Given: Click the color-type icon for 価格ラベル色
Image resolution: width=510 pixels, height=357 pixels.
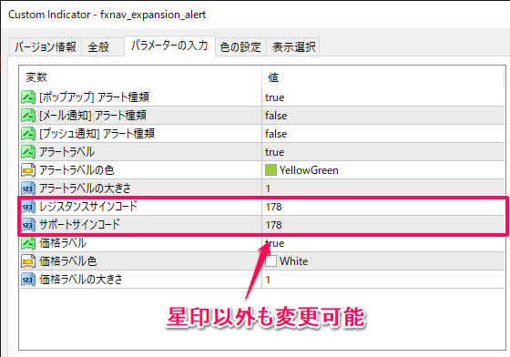Looking at the screenshot, I should pyautogui.click(x=28, y=261).
